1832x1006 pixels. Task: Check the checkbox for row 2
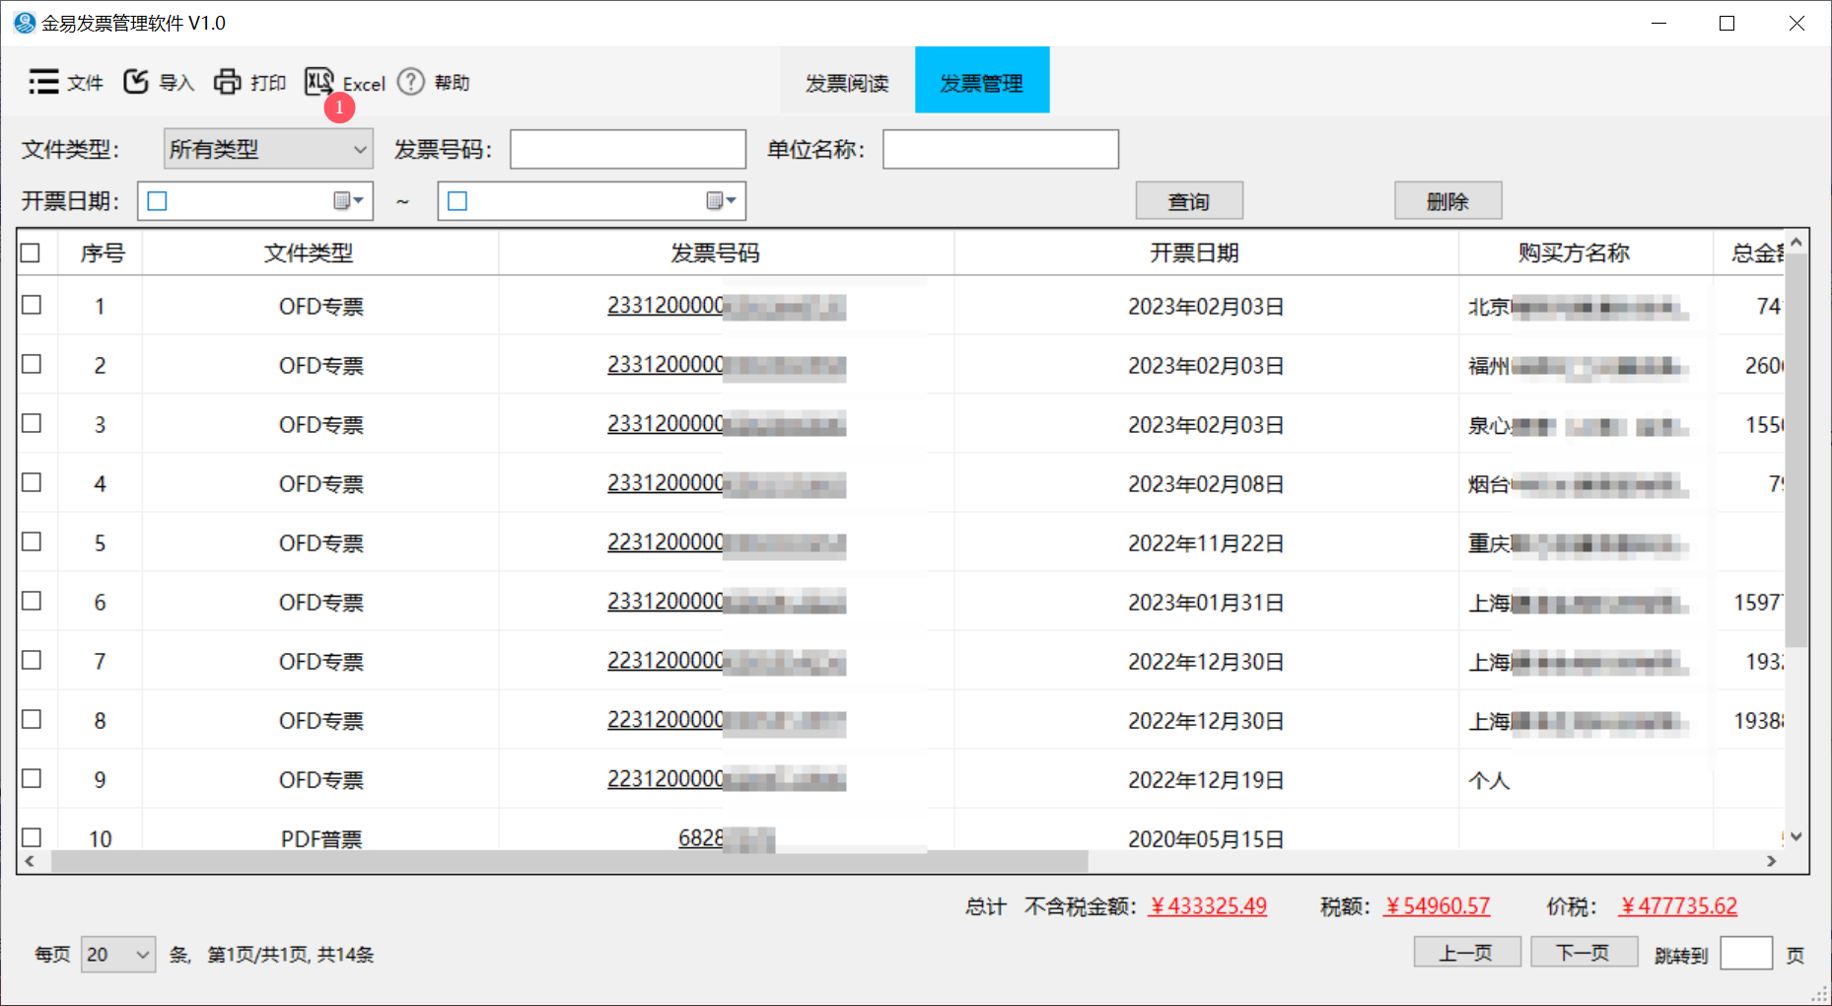32,365
